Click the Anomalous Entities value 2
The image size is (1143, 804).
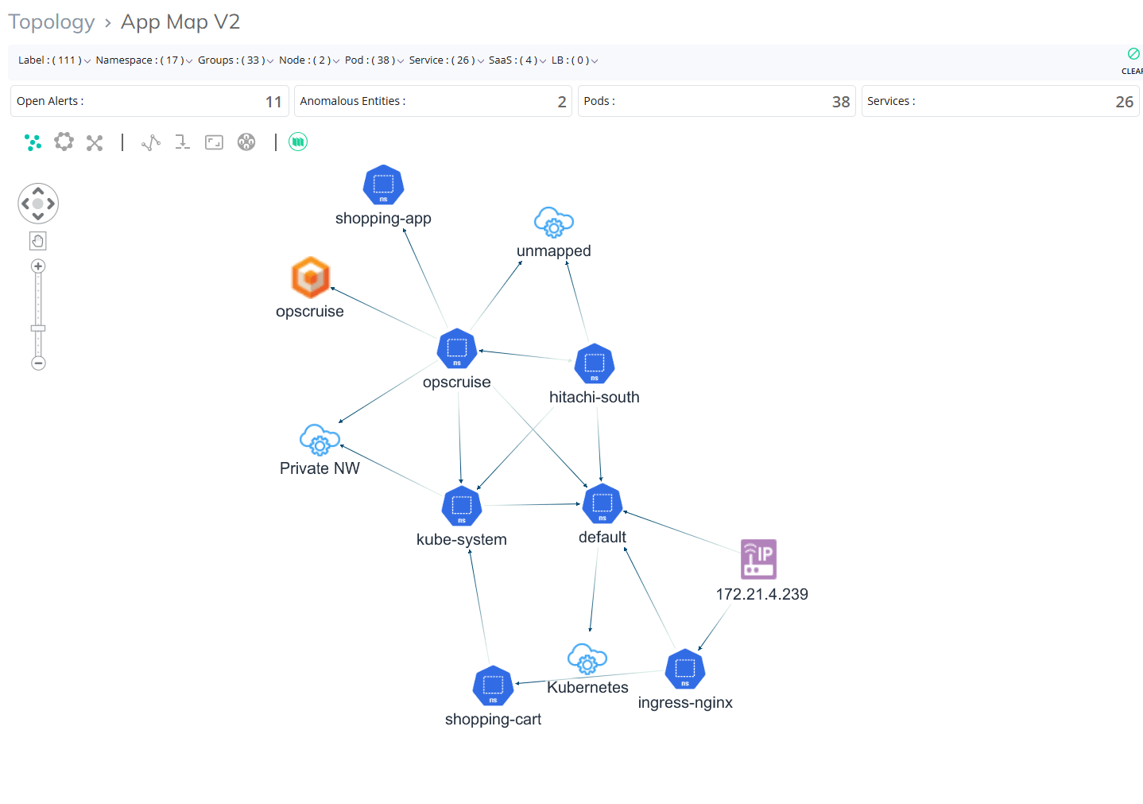[562, 102]
